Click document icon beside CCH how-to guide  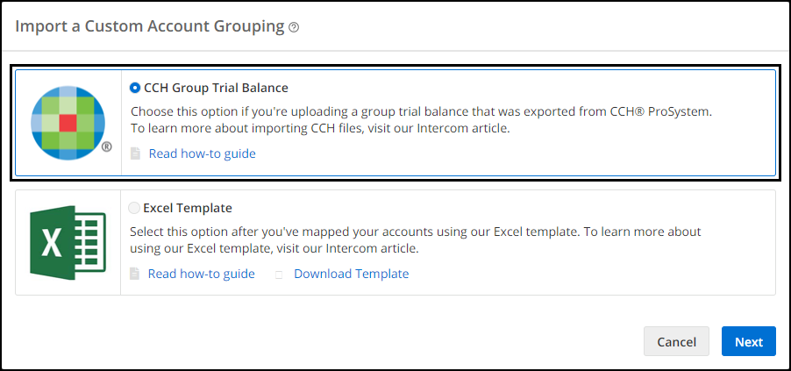[x=135, y=153]
